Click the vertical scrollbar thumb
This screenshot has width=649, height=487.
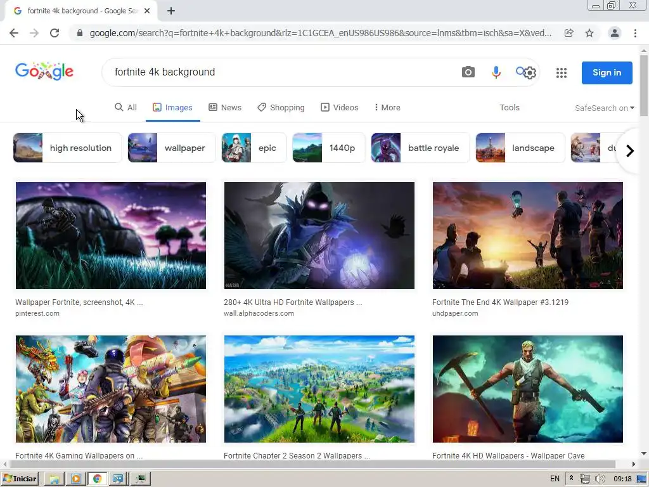coord(644,85)
